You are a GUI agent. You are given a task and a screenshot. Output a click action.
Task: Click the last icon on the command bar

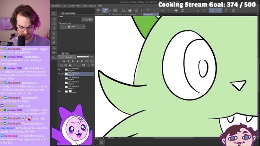pos(234,10)
